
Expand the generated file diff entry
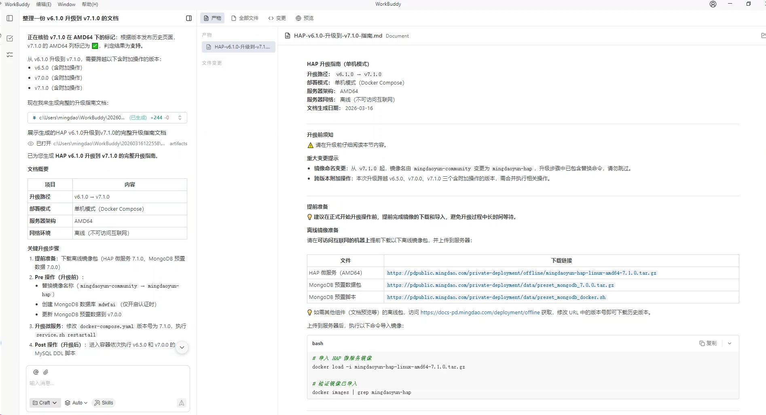pyautogui.click(x=180, y=118)
